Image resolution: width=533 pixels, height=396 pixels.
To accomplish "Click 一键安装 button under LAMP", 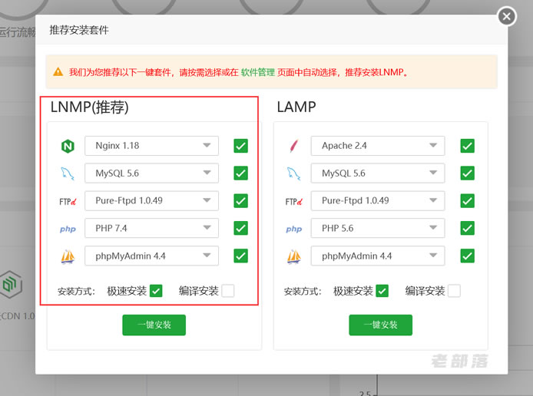I will point(380,325).
